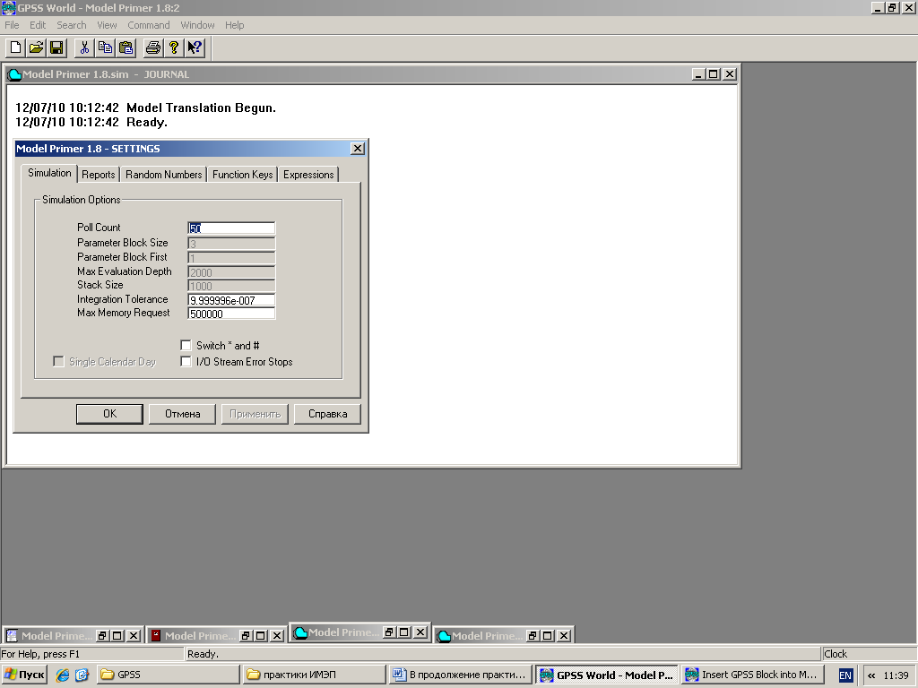Switch to the Reports tab
The image size is (918, 688).
point(99,175)
